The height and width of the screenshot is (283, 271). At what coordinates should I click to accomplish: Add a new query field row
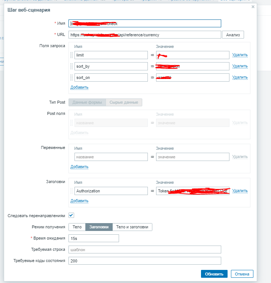pyautogui.click(x=79, y=88)
